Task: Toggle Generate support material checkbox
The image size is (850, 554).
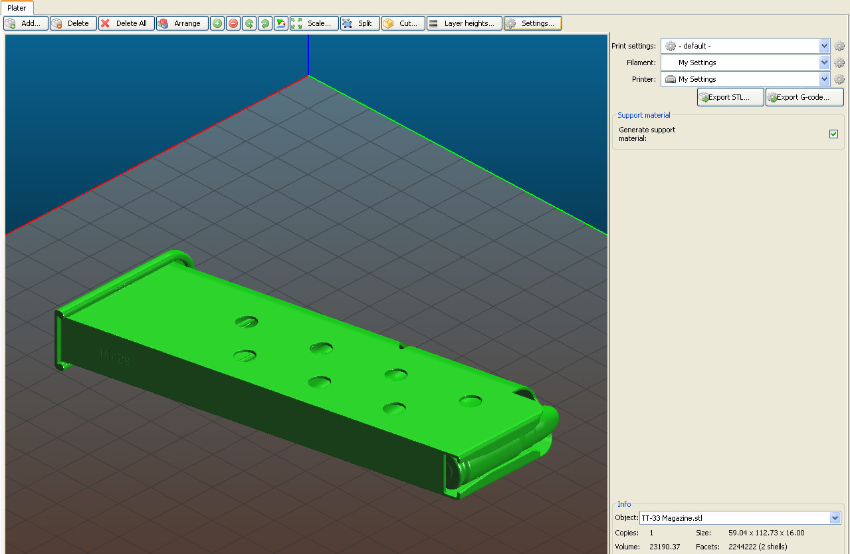Action: point(833,134)
